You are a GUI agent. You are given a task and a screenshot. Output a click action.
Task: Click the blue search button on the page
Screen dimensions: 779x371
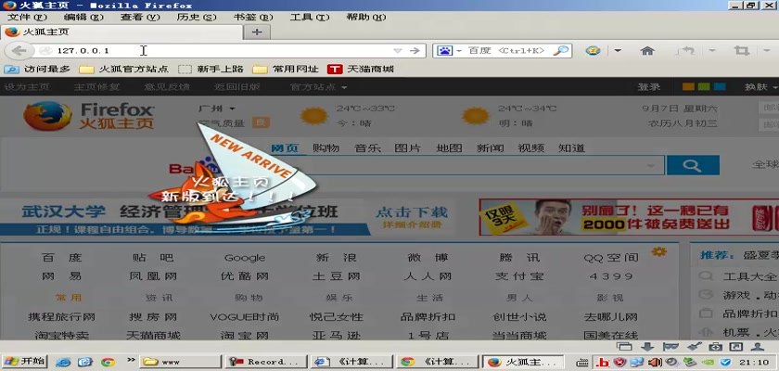pos(693,165)
